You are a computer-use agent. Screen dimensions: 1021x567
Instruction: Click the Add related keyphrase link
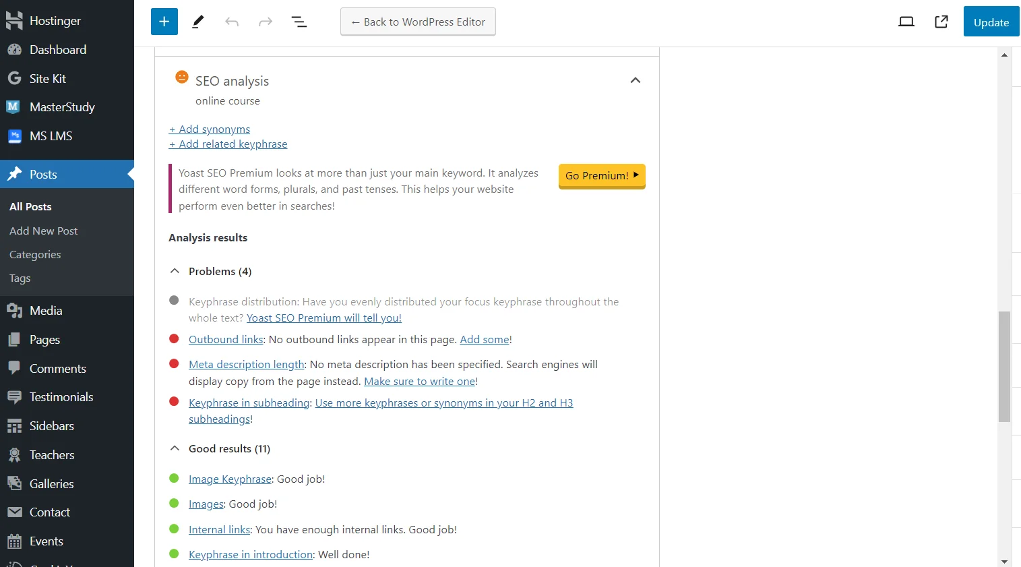tap(228, 144)
